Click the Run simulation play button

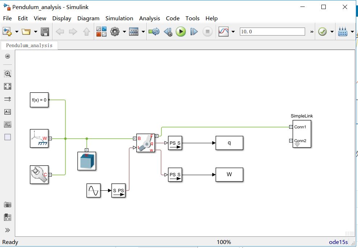pyautogui.click(x=180, y=32)
